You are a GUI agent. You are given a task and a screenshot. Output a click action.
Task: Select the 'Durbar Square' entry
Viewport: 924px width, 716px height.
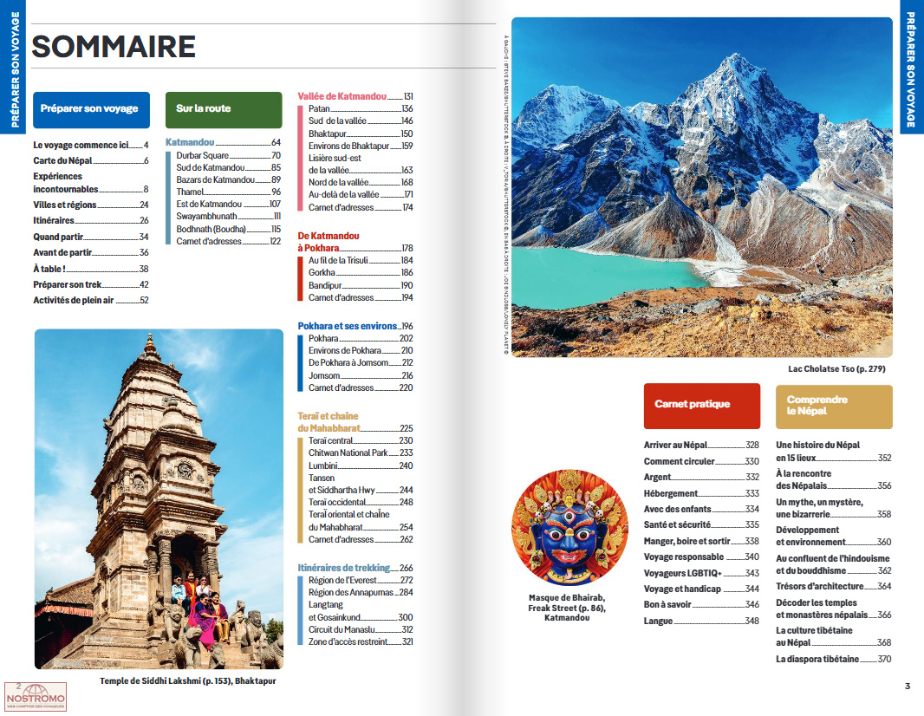(229, 155)
